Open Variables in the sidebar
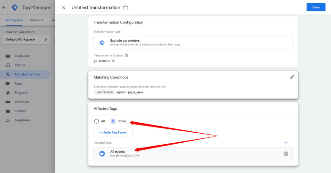 coord(22,102)
